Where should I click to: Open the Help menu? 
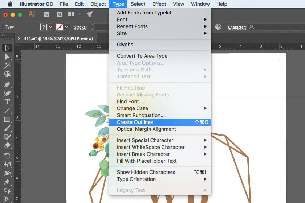(221, 4)
